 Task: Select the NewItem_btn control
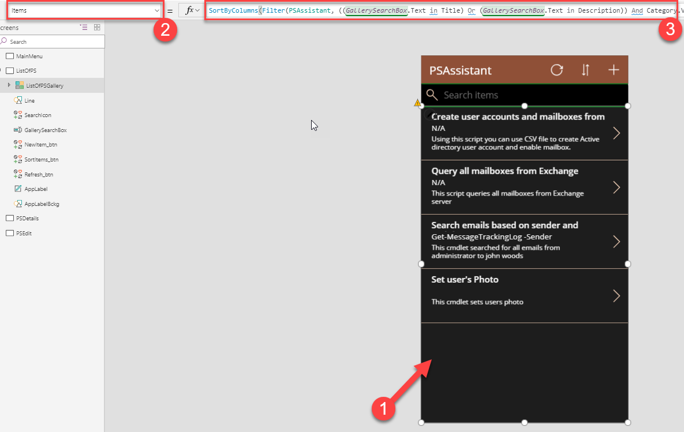click(x=40, y=145)
